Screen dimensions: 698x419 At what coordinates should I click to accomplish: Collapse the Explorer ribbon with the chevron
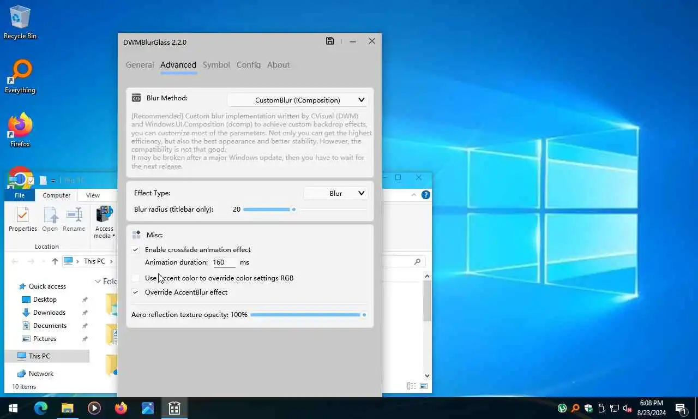tap(414, 195)
